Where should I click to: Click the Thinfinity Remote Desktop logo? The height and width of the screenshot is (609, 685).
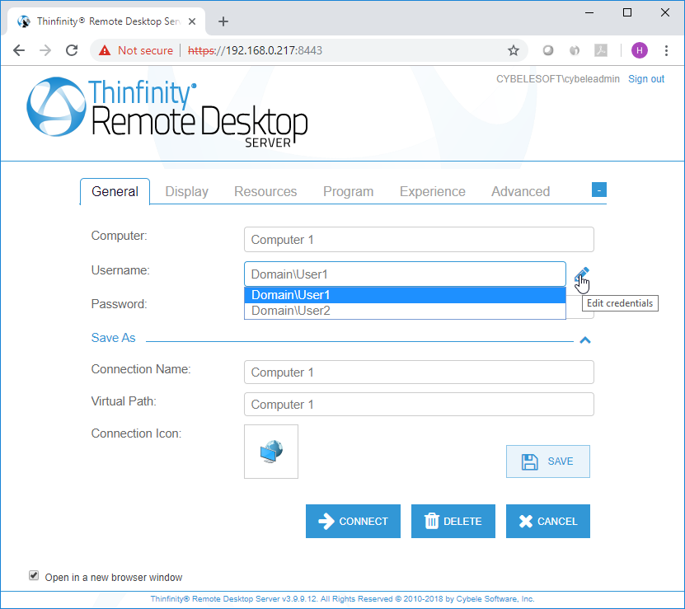coord(167,113)
